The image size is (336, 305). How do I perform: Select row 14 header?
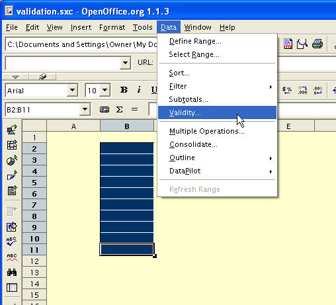click(34, 284)
